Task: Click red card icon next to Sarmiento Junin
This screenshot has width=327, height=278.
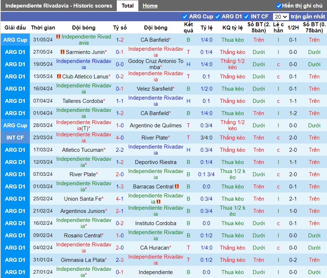Action: (x=63, y=52)
